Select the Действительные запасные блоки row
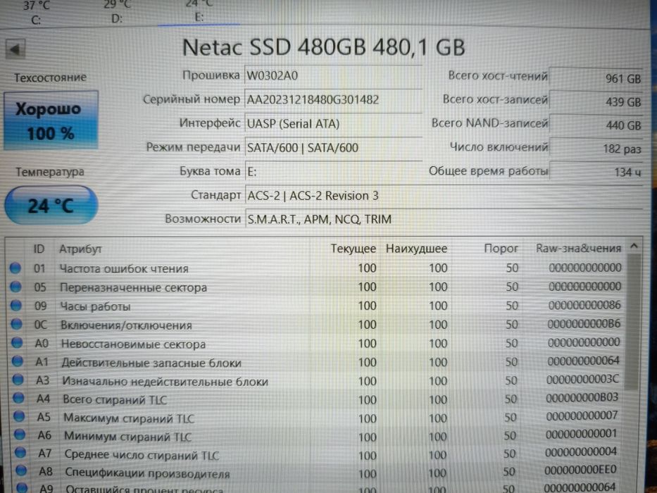 point(316,362)
